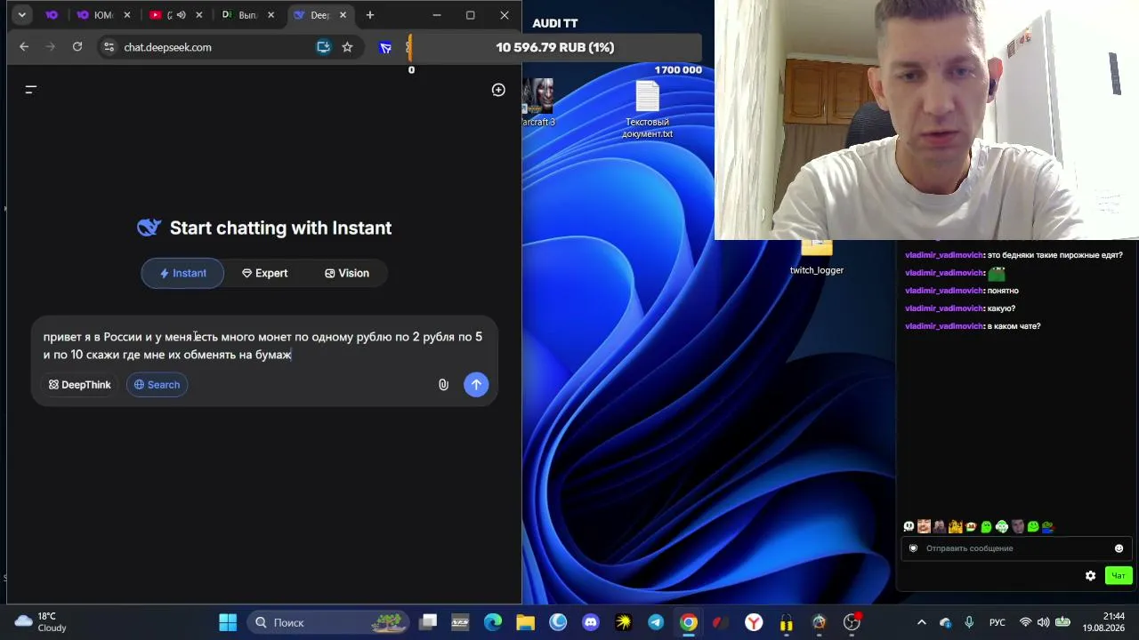
Task: Open a new browser tab
Action: coord(370,15)
